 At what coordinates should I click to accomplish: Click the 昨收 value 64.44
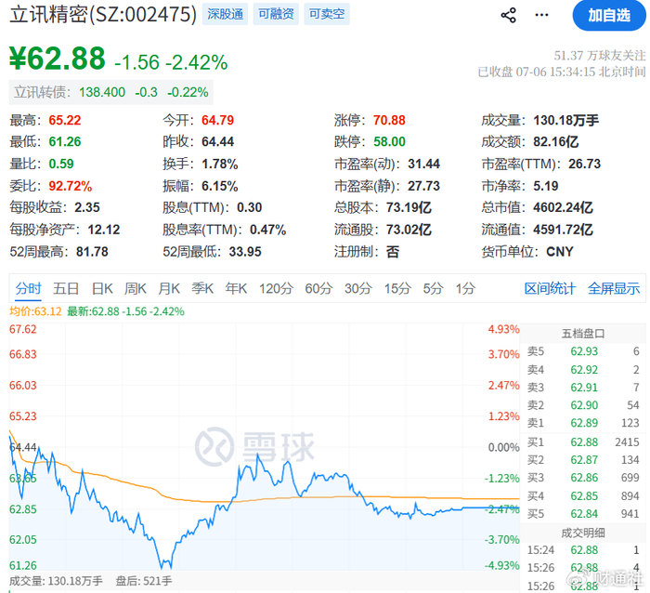(x=217, y=142)
